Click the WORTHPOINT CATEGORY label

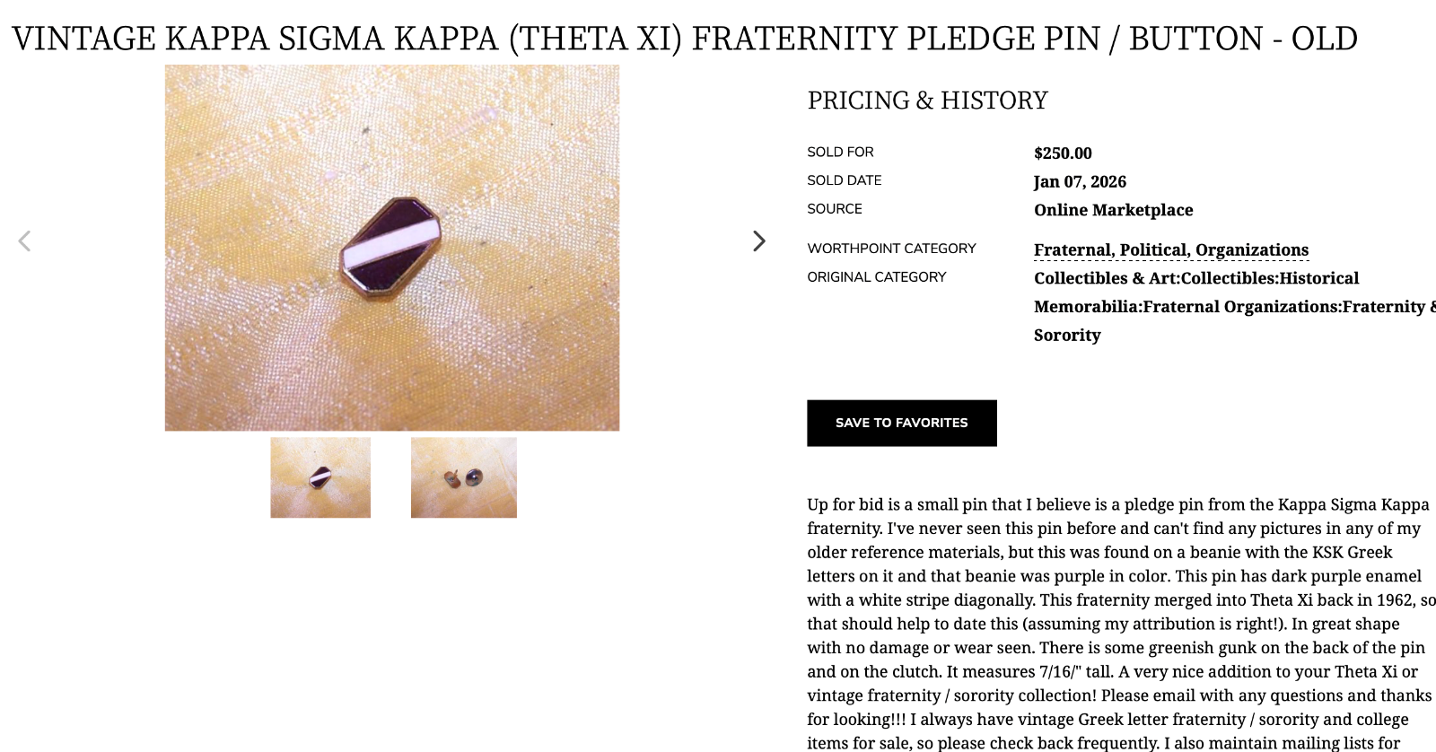pyautogui.click(x=891, y=249)
